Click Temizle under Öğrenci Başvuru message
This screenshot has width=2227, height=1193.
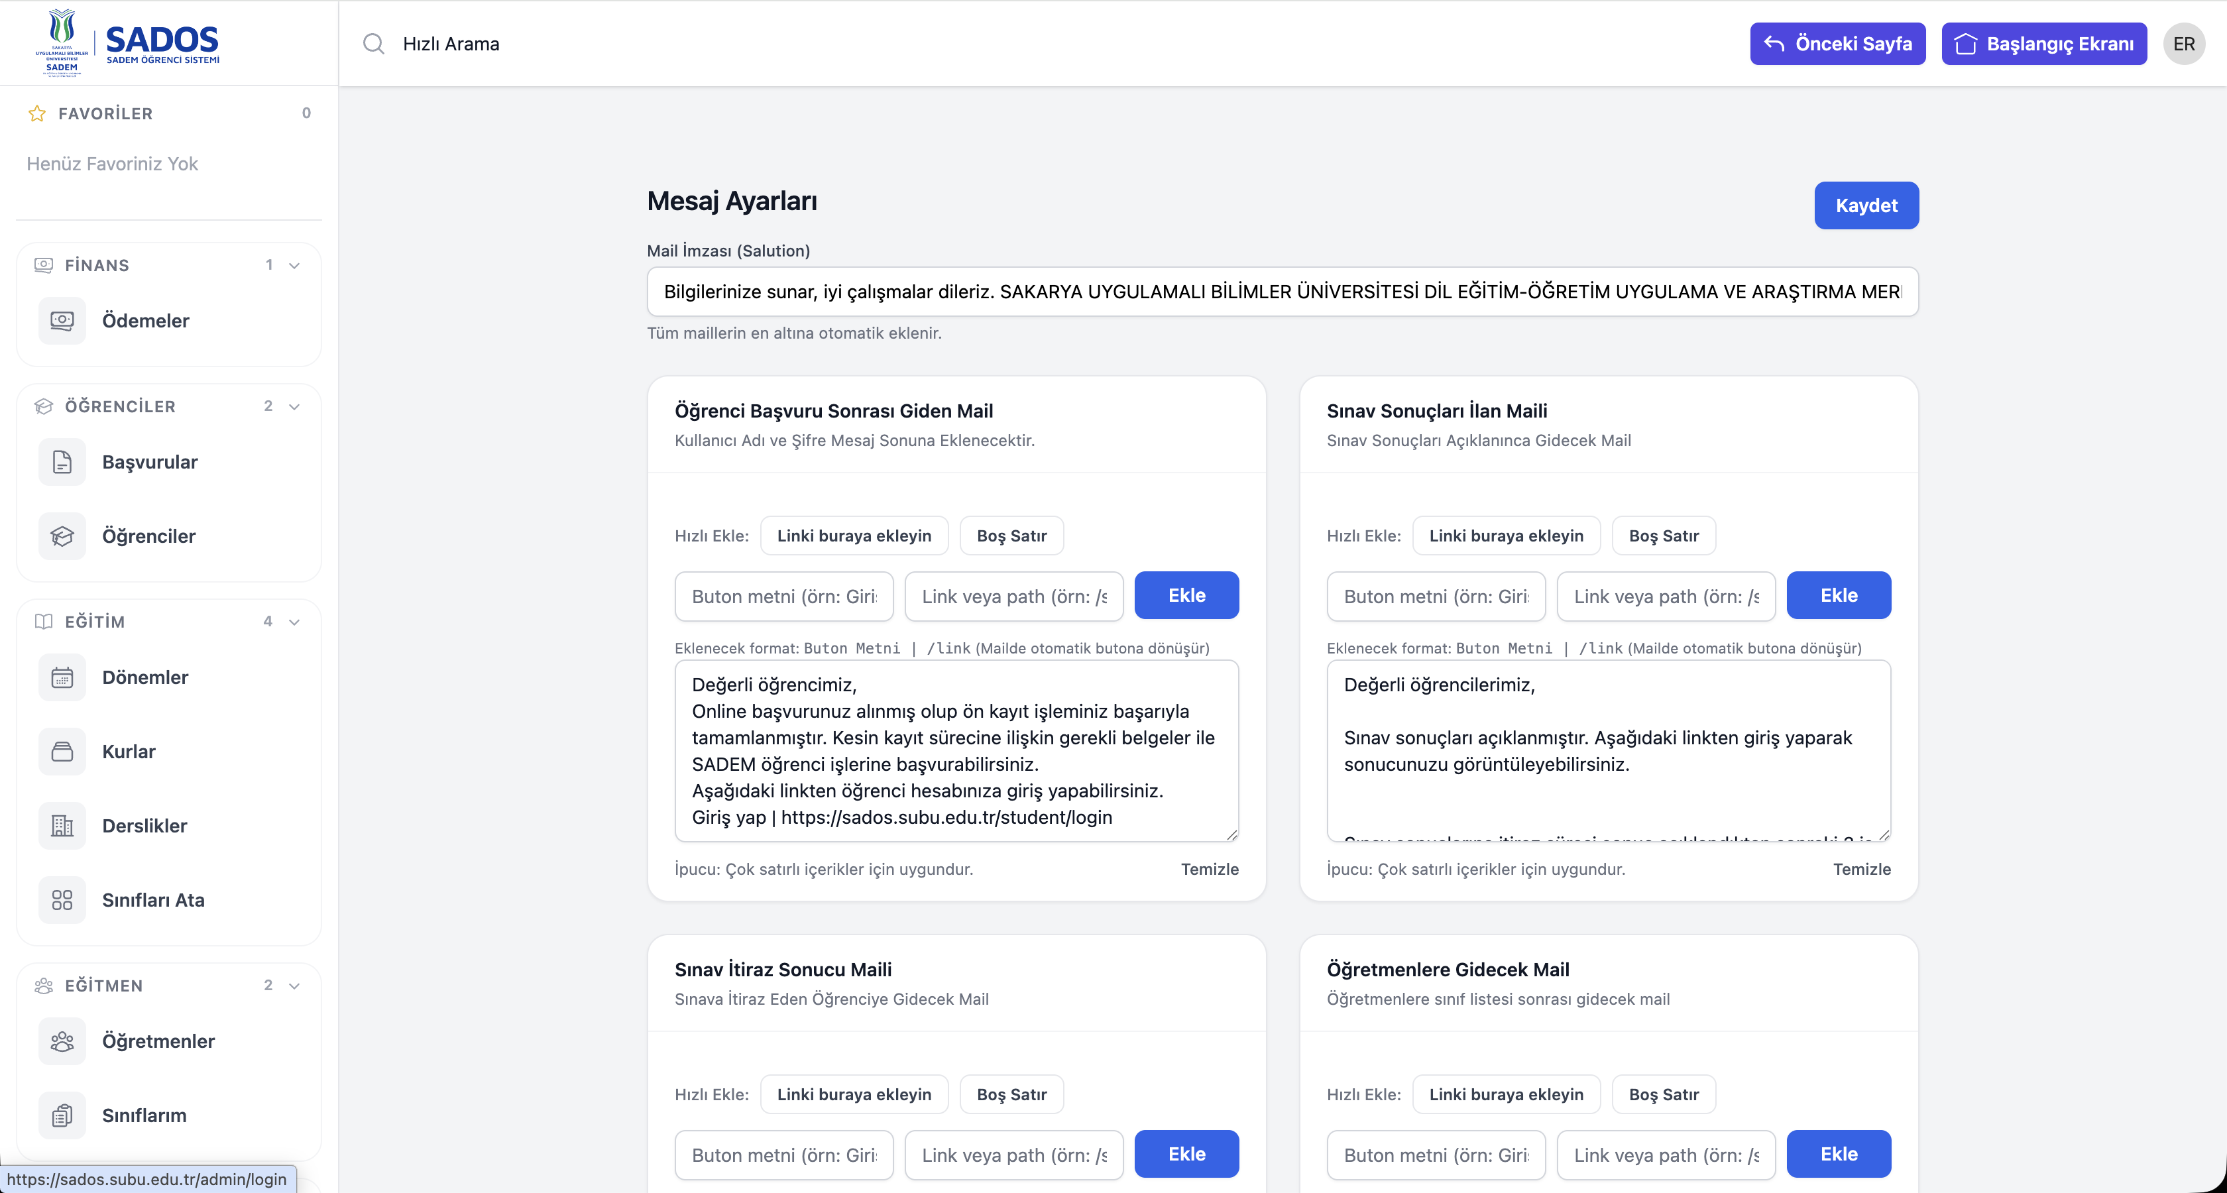pos(1210,869)
